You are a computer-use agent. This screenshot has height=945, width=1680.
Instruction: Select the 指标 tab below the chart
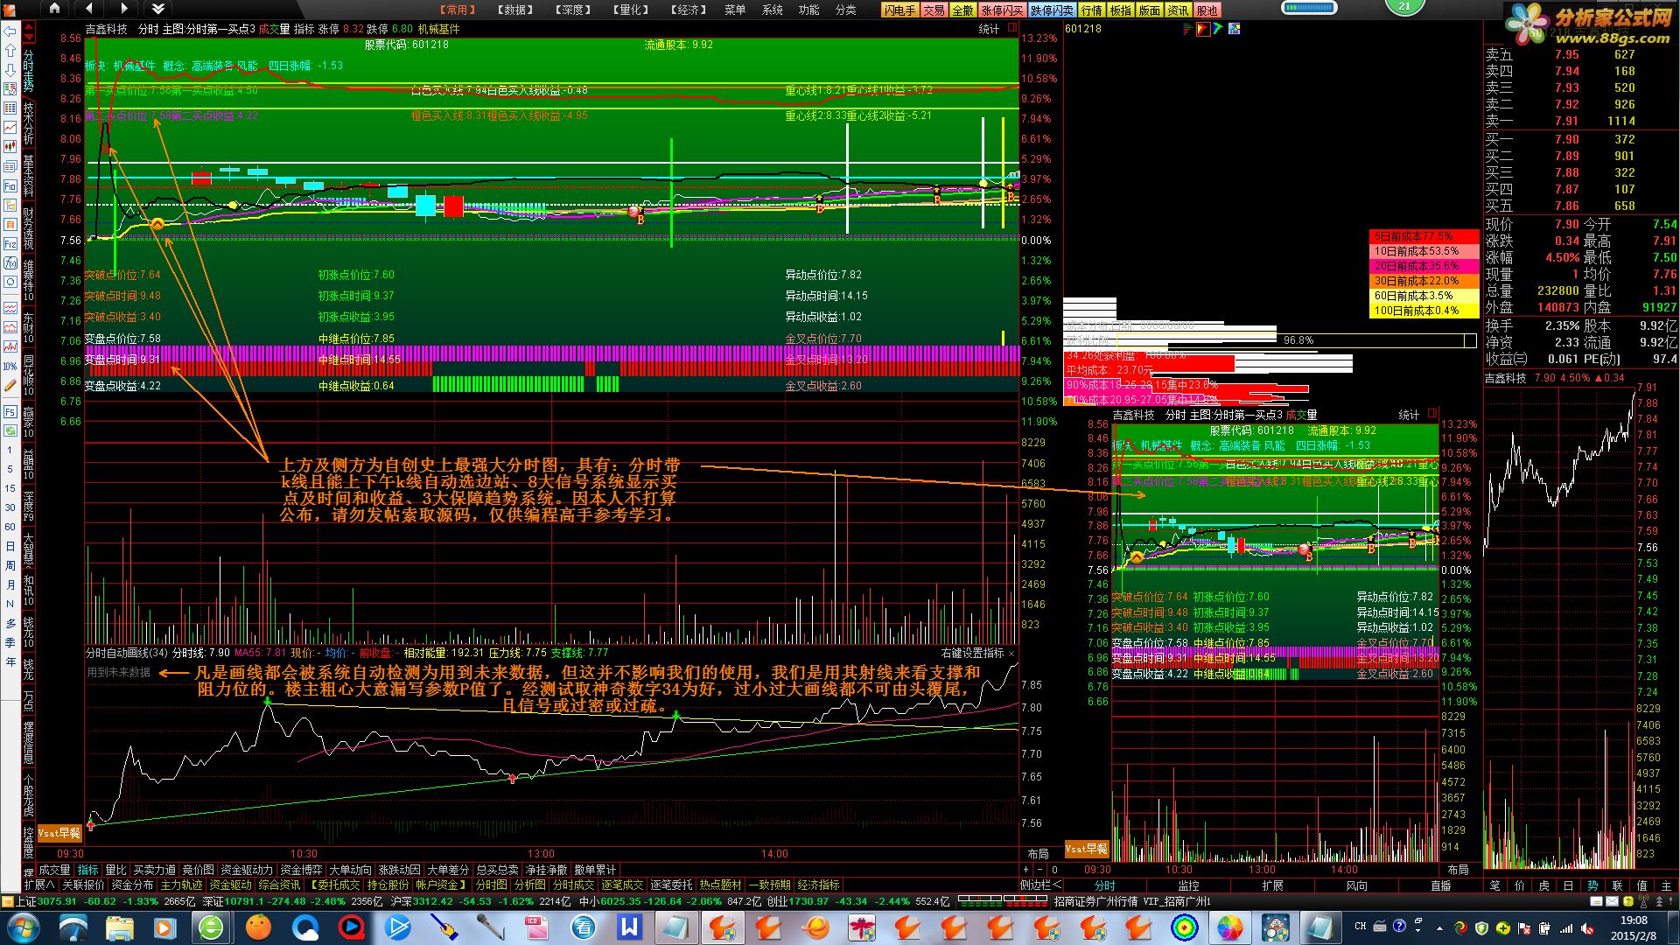(x=88, y=870)
